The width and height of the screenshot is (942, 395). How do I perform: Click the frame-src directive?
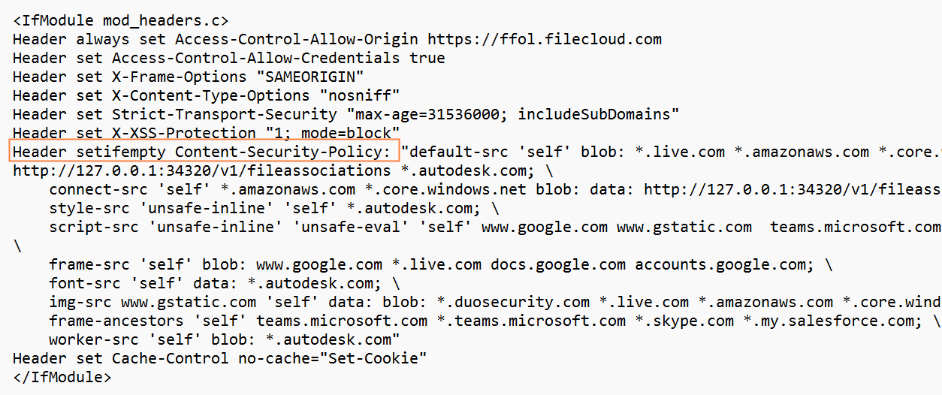point(85,264)
